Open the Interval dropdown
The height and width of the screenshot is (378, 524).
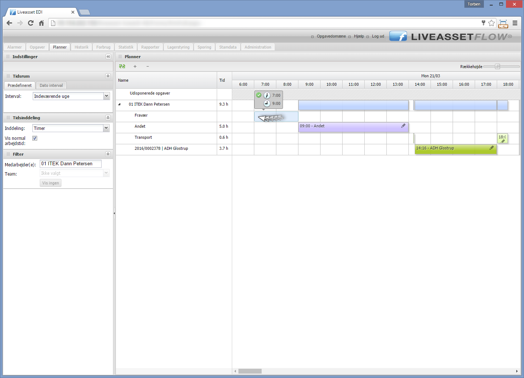coord(106,96)
